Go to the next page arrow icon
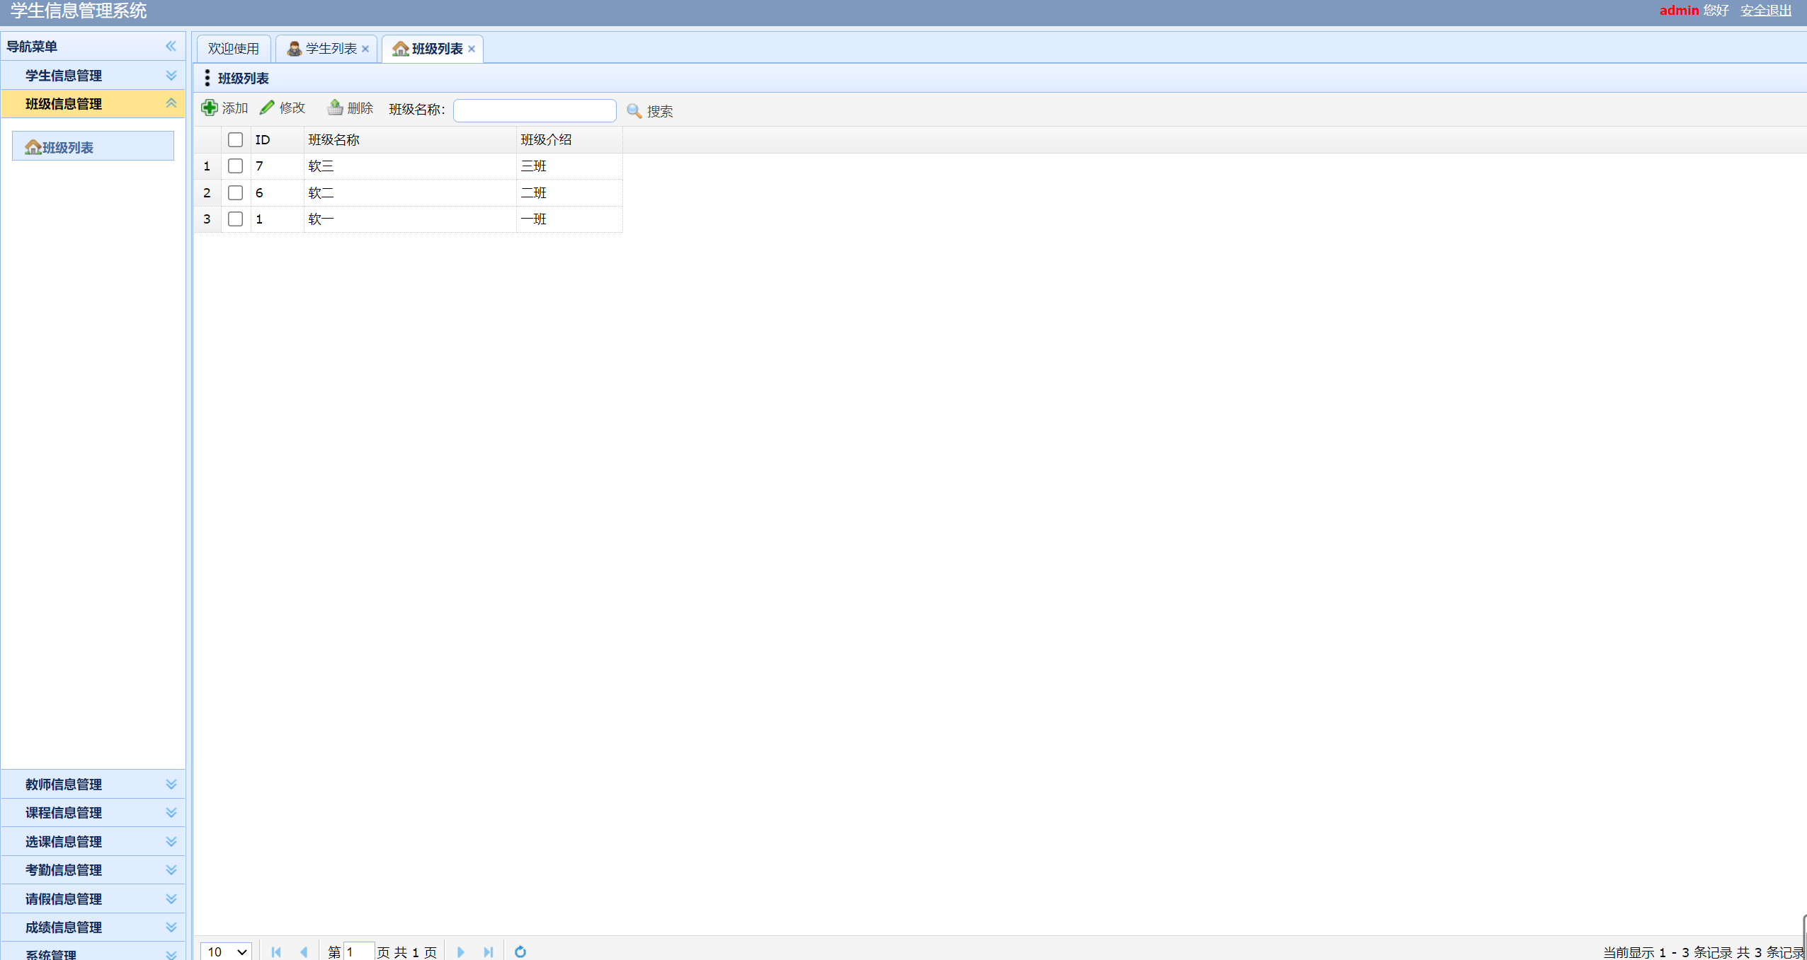This screenshot has width=1807, height=960. pos(460,952)
